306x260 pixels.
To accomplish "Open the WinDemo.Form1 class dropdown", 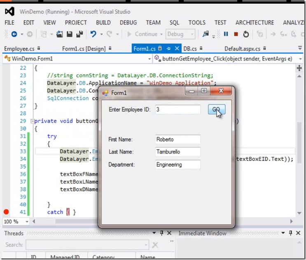I will (149, 59).
